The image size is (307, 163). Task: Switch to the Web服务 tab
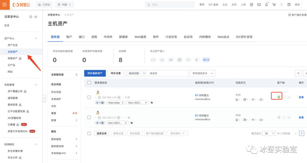140,37
